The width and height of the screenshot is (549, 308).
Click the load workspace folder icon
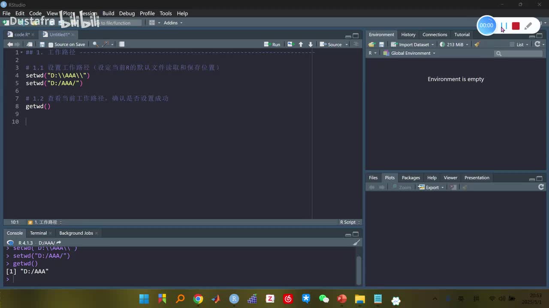[x=371, y=44]
